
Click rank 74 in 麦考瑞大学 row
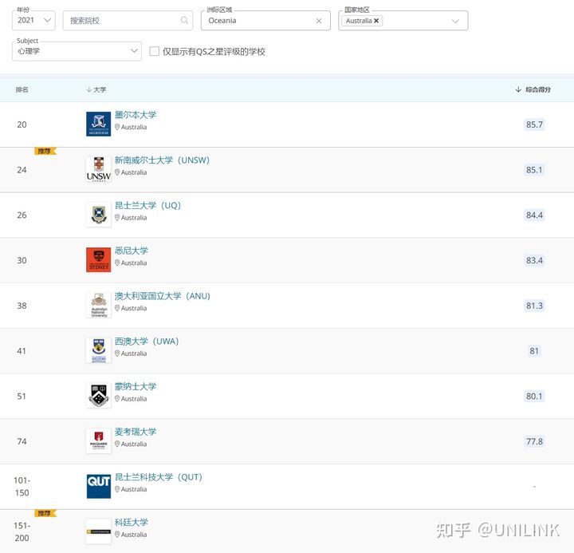[22, 441]
